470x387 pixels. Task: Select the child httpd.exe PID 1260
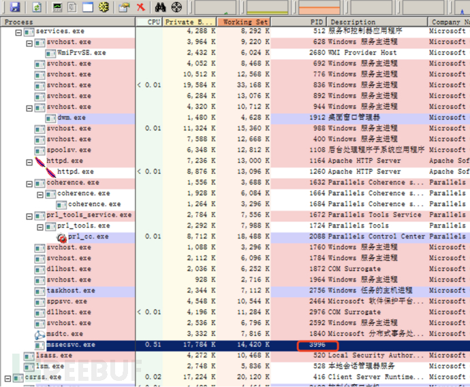pos(75,172)
